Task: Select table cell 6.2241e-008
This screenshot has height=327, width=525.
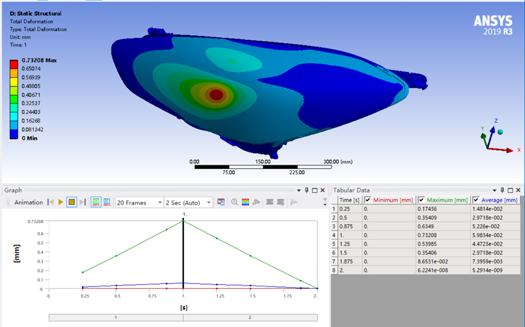Action: click(443, 270)
